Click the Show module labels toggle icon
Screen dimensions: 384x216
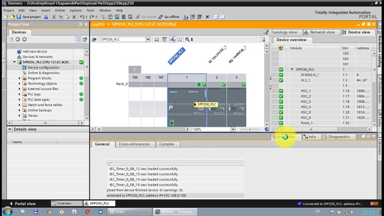(164, 39)
